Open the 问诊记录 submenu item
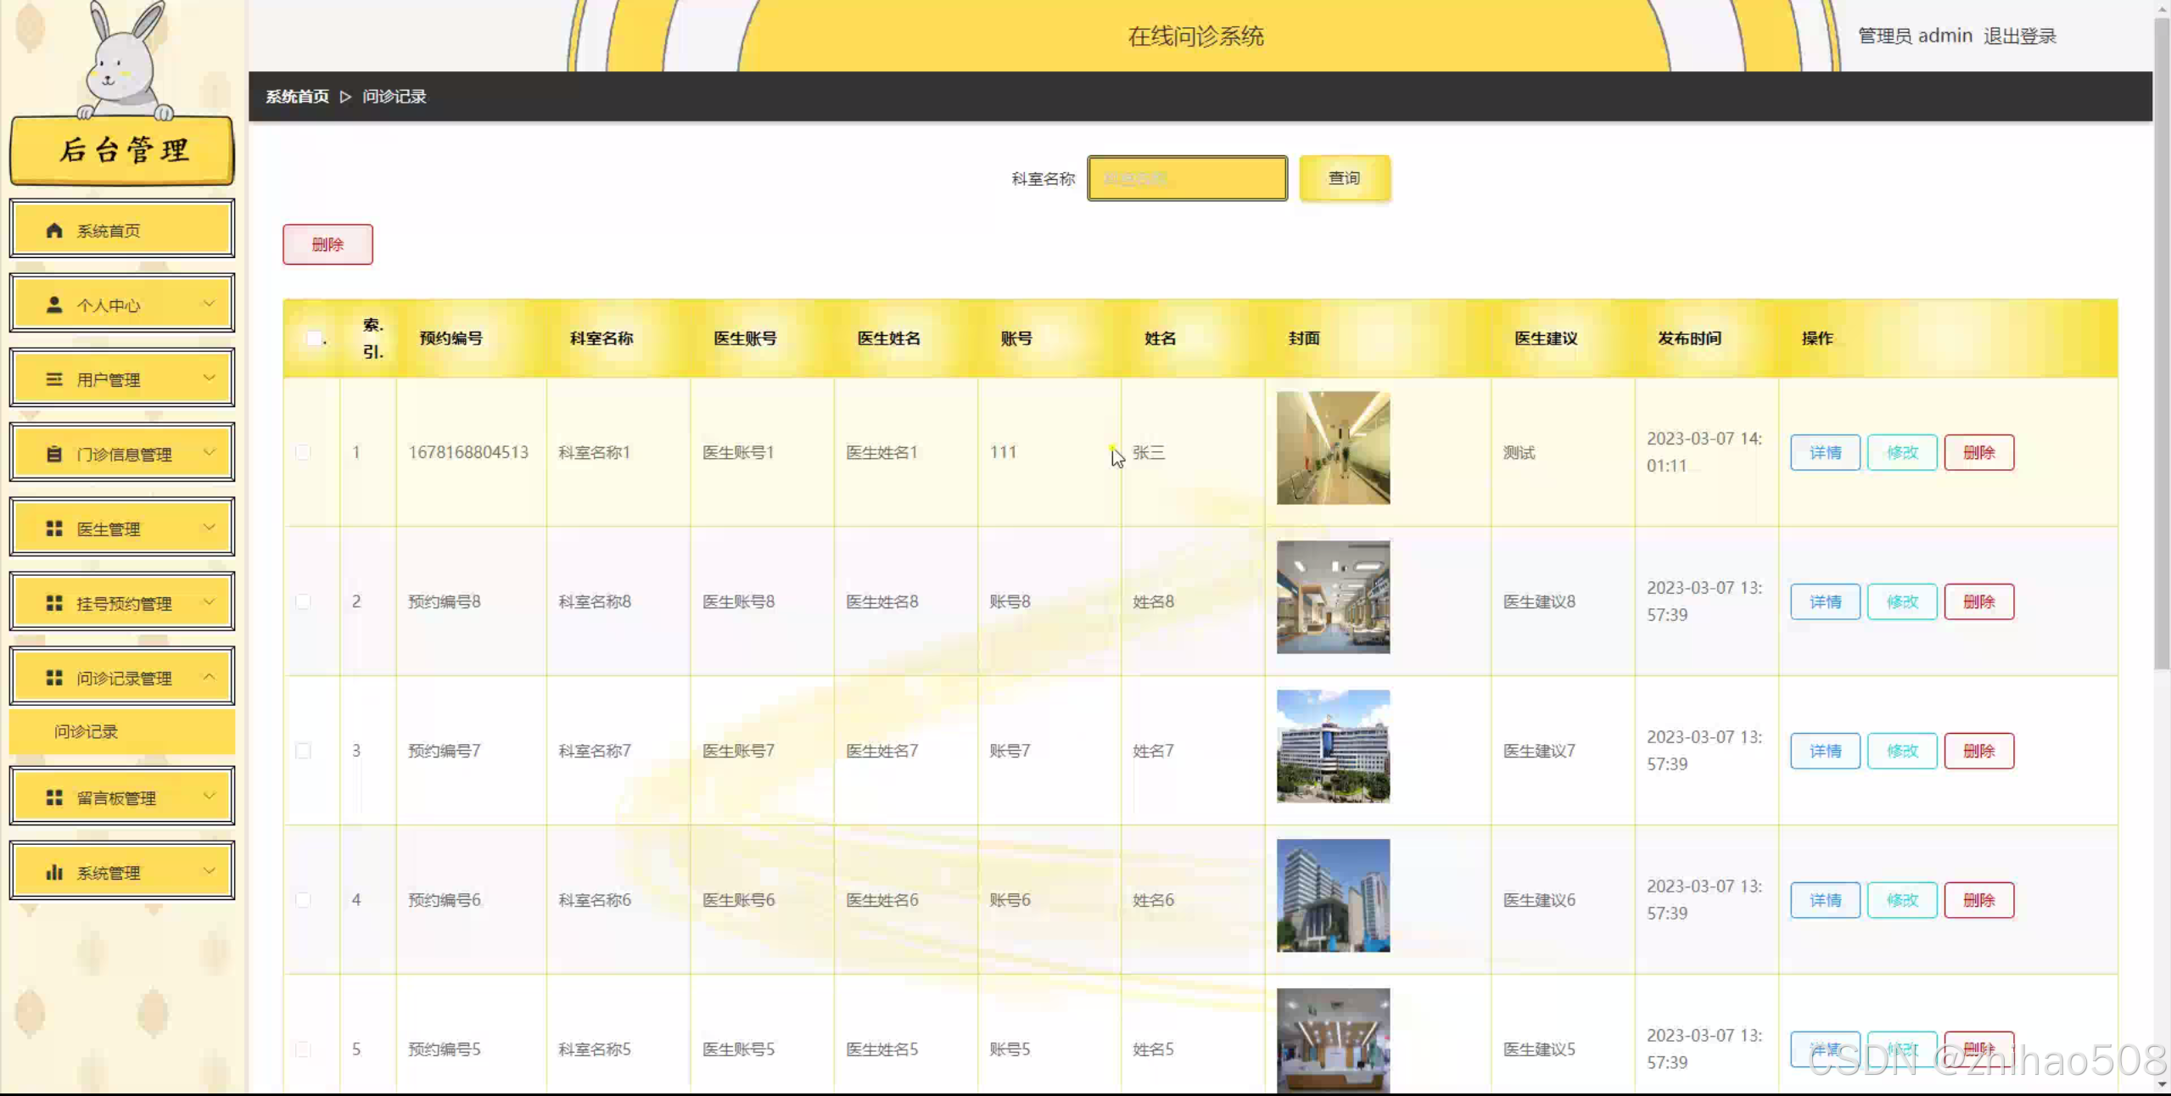The image size is (2171, 1096). click(87, 731)
